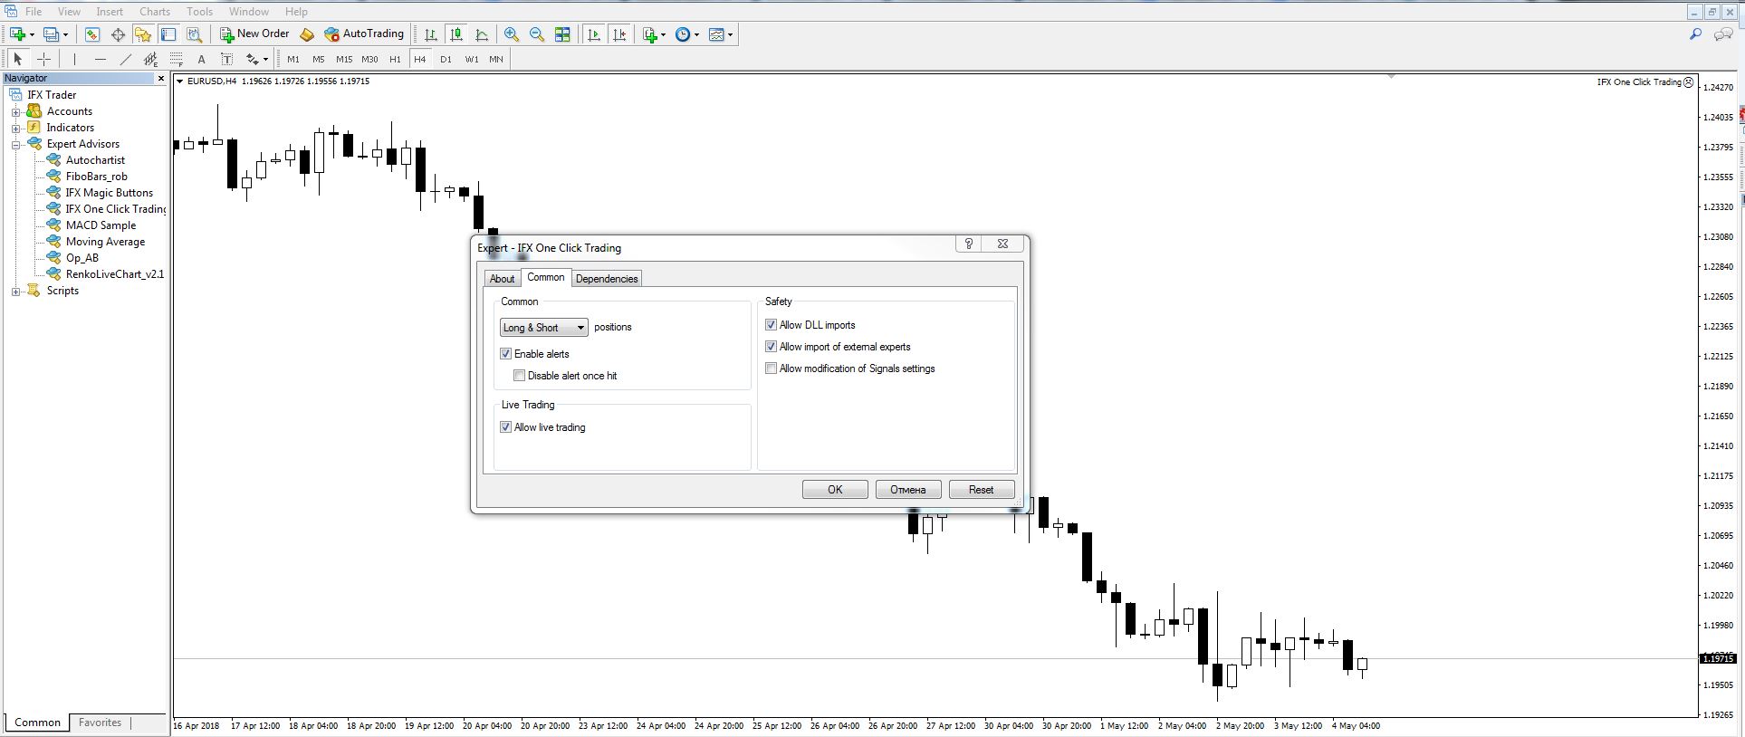Click the Zoom In magnifier icon
This screenshot has height=737, width=1745.
[x=512, y=34]
